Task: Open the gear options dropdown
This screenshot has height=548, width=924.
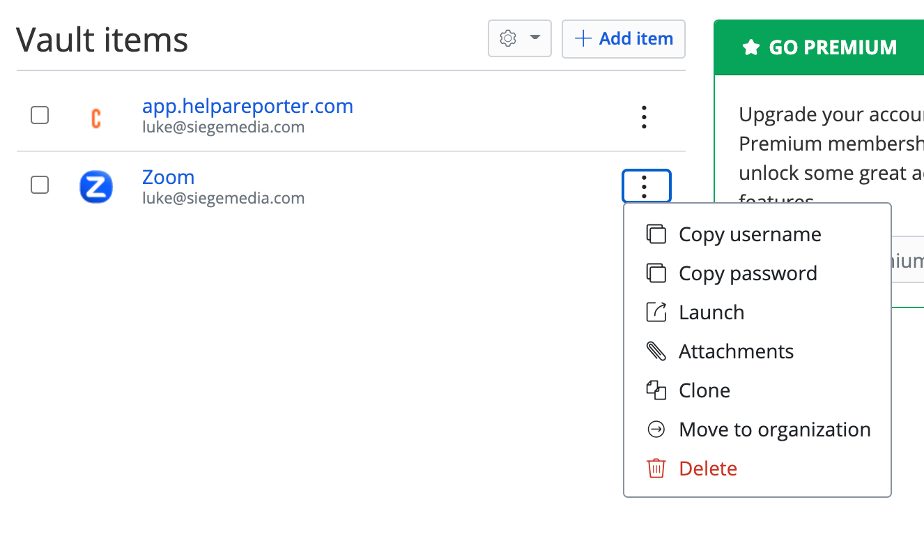Action: coord(520,38)
